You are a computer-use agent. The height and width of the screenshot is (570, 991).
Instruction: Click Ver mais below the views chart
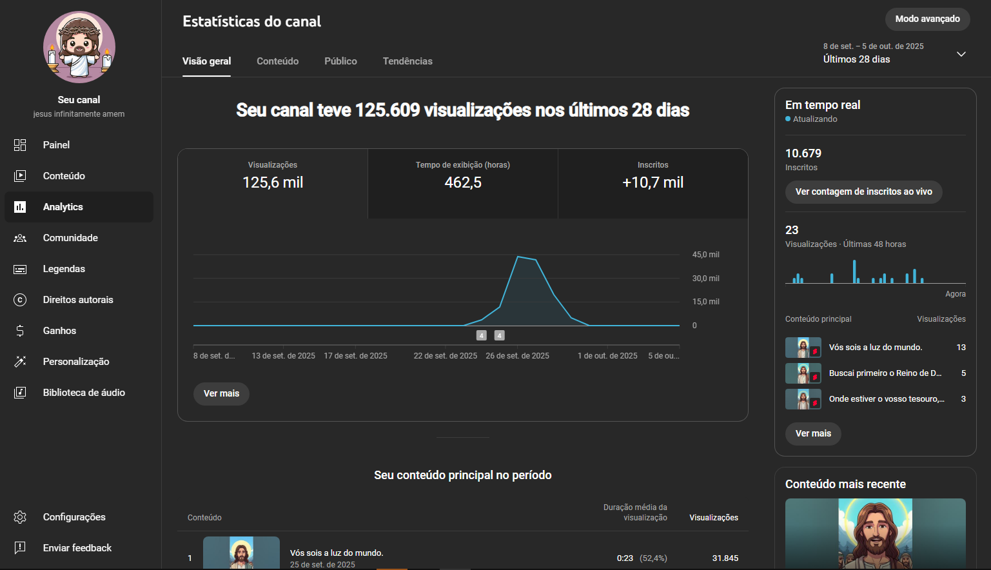pyautogui.click(x=221, y=393)
